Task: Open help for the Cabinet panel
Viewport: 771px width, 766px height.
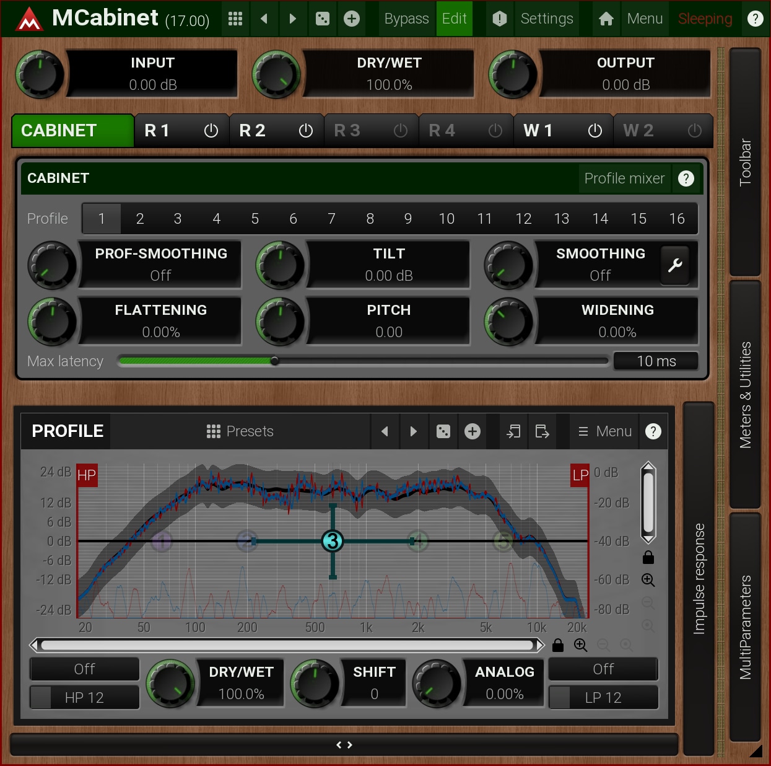Action: 686,178
